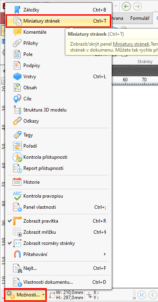Go to first page button
The image size is (158, 302).
(142, 295)
